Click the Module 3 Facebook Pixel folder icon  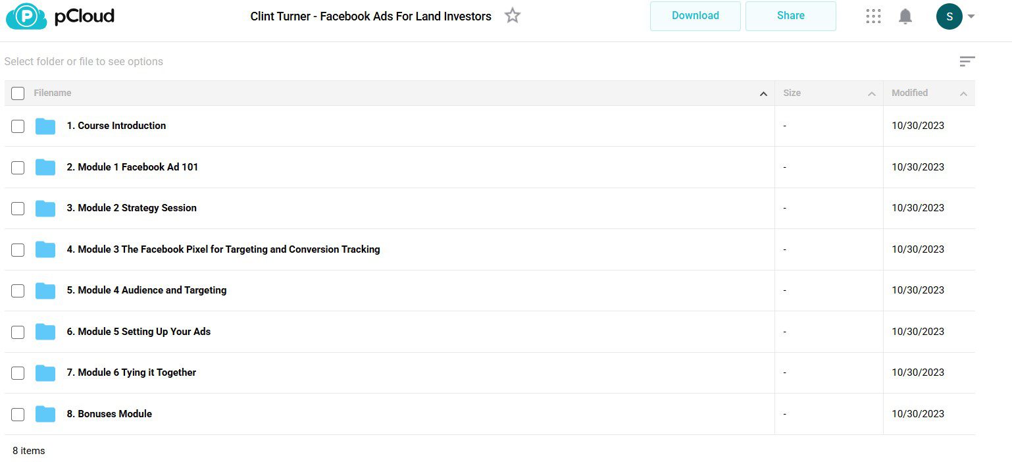(45, 249)
